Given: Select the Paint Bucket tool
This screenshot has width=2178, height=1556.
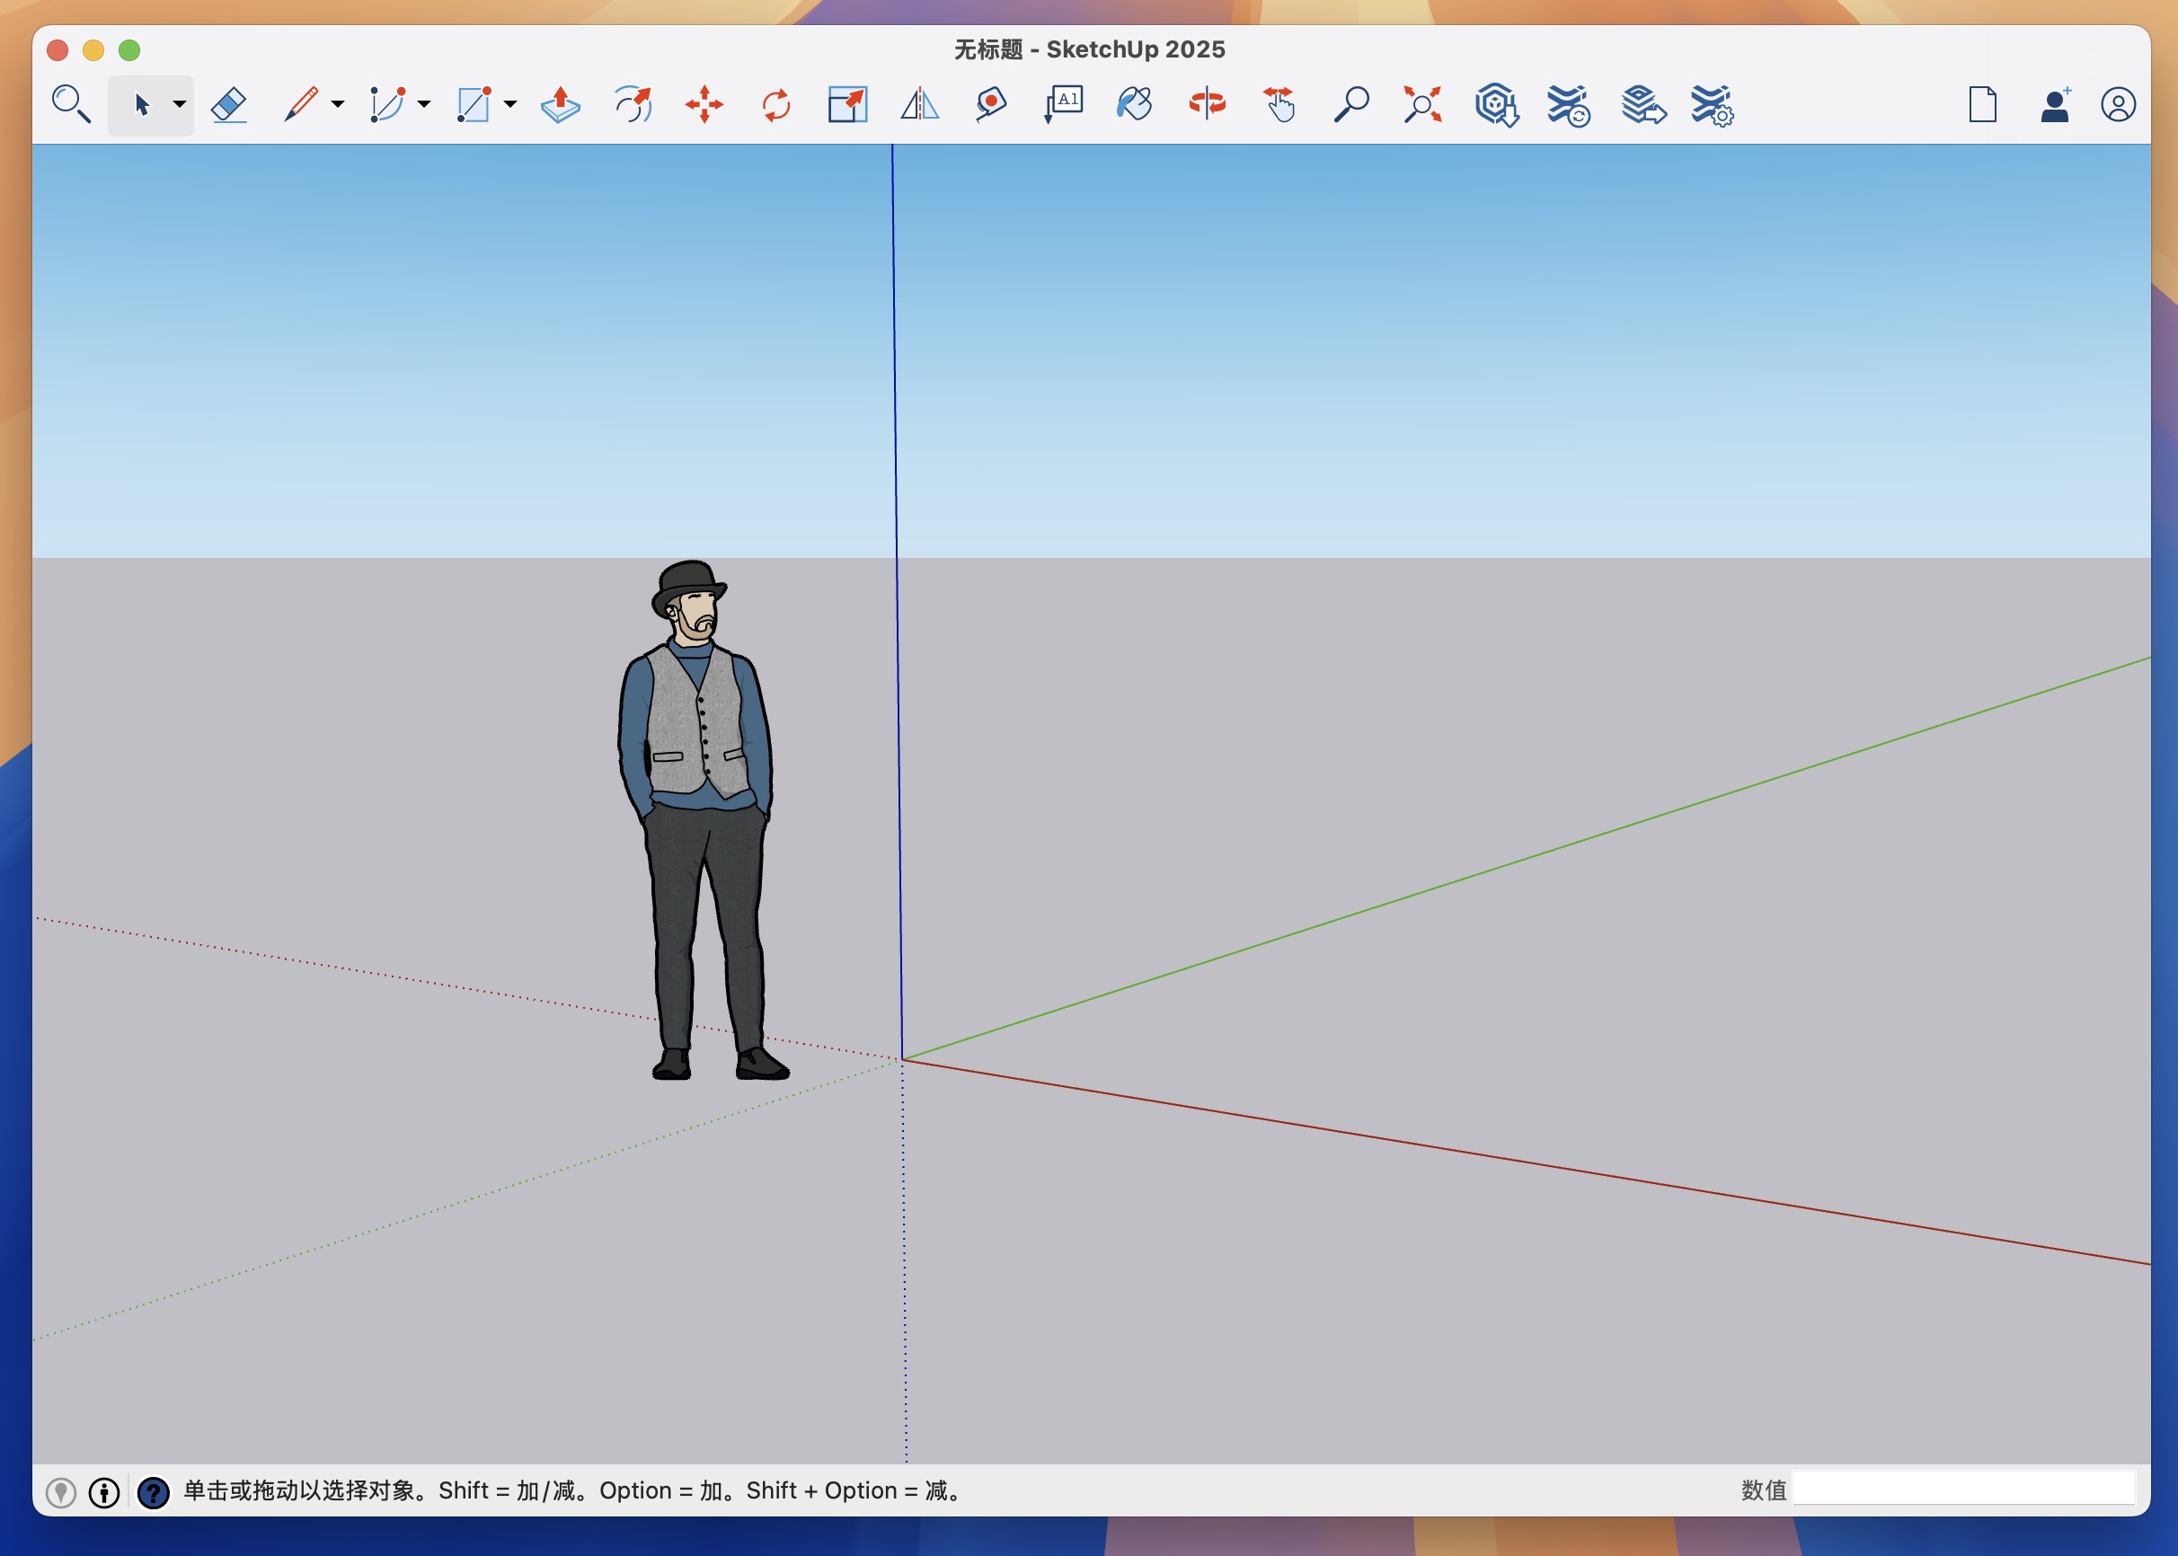Looking at the screenshot, I should 1134,104.
